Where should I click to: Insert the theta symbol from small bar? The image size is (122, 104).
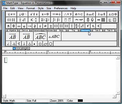click(x=14, y=26)
